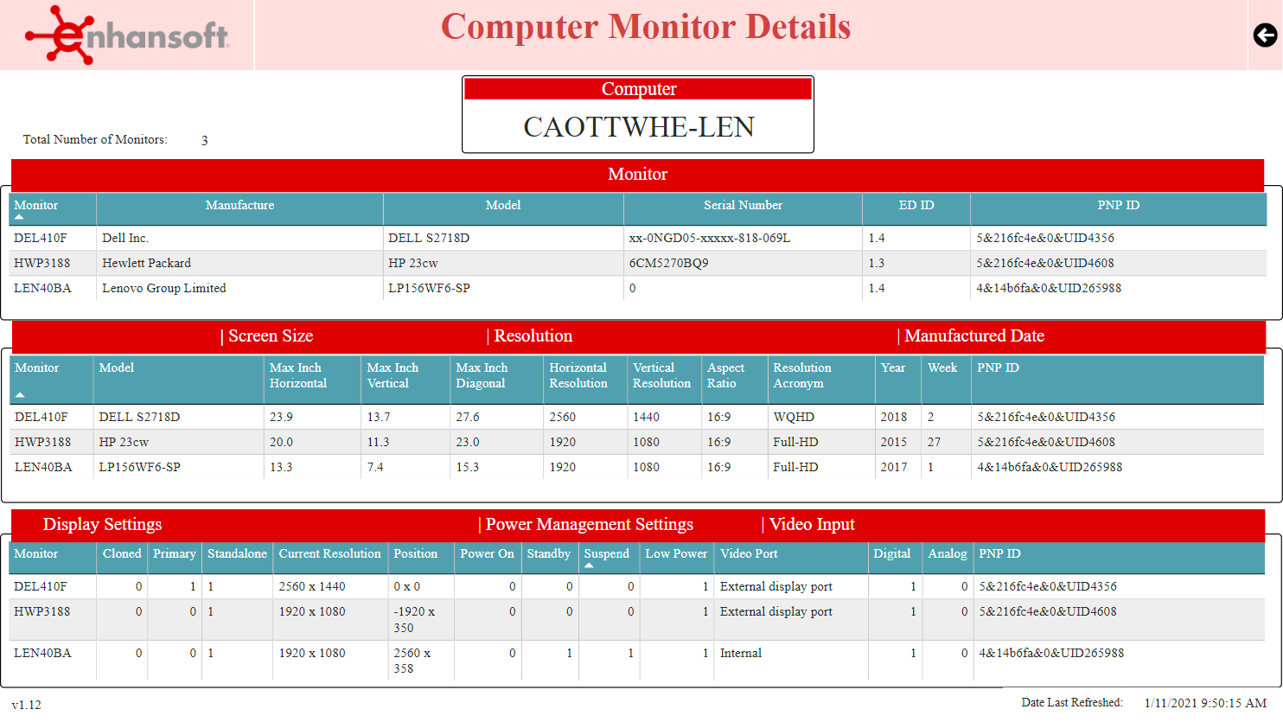Click the Video Input section label
Image resolution: width=1283 pixels, height=722 pixels.
coord(811,525)
